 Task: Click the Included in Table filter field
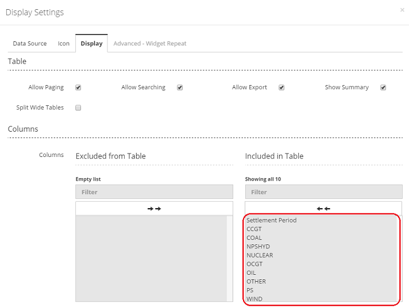coord(324,192)
